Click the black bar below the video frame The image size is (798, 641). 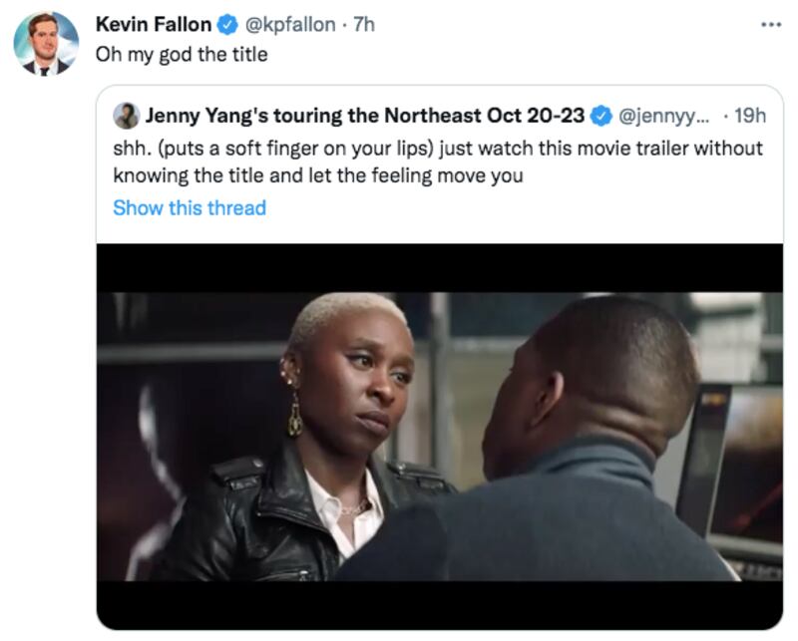coord(439,604)
